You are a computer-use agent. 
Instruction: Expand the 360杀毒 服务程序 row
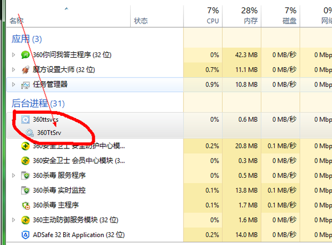(13, 176)
